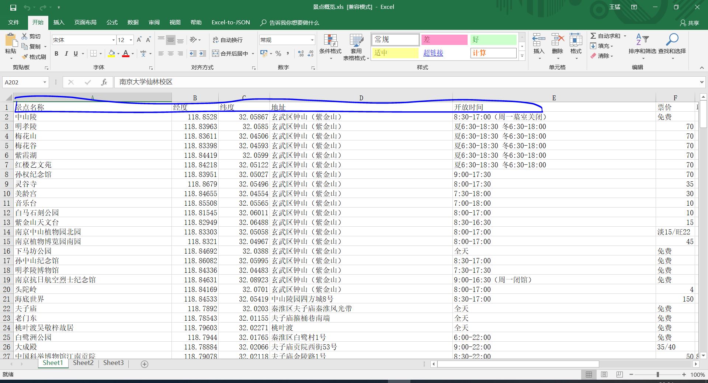Image resolution: width=708 pixels, height=383 pixels.
Task: Click decrease indent icon
Action: (x=193, y=54)
